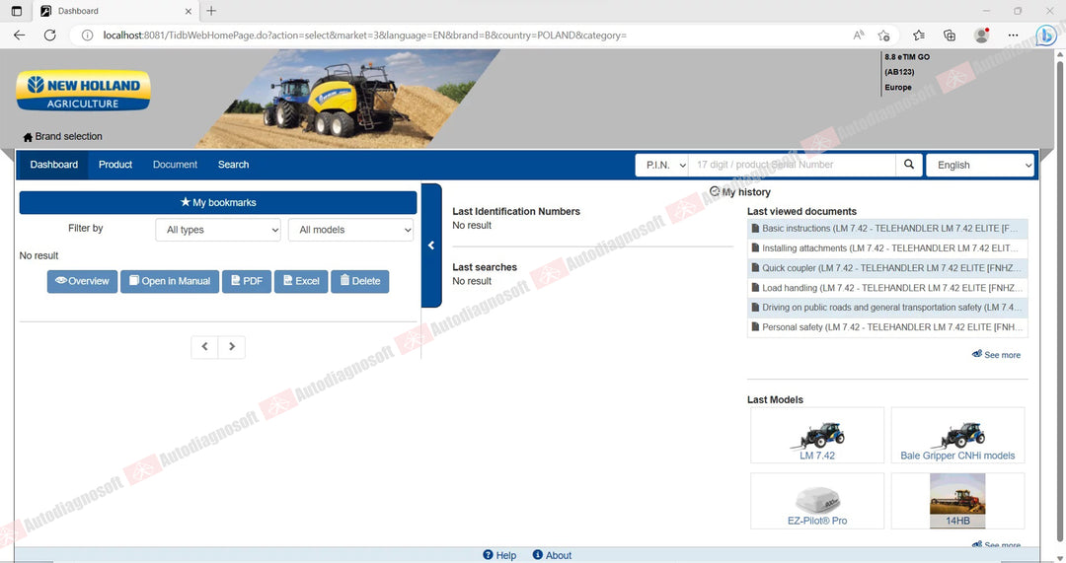The height and width of the screenshot is (563, 1066).
Task: Open browser Settings and more menu
Action: (x=1013, y=35)
